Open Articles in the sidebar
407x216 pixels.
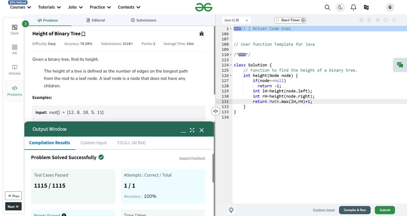[x=15, y=70]
